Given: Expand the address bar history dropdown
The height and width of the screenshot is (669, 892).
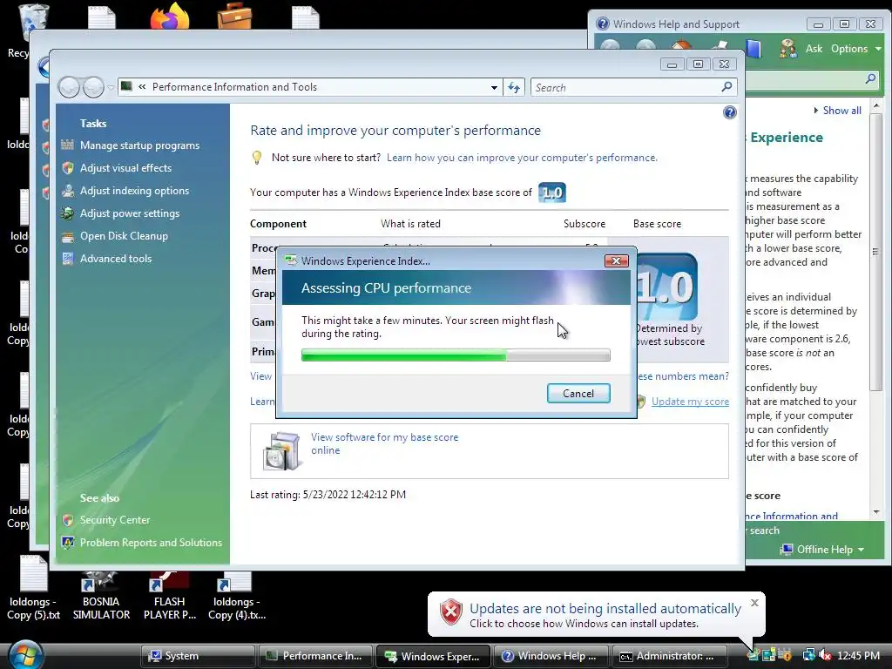Looking at the screenshot, I should [x=494, y=88].
